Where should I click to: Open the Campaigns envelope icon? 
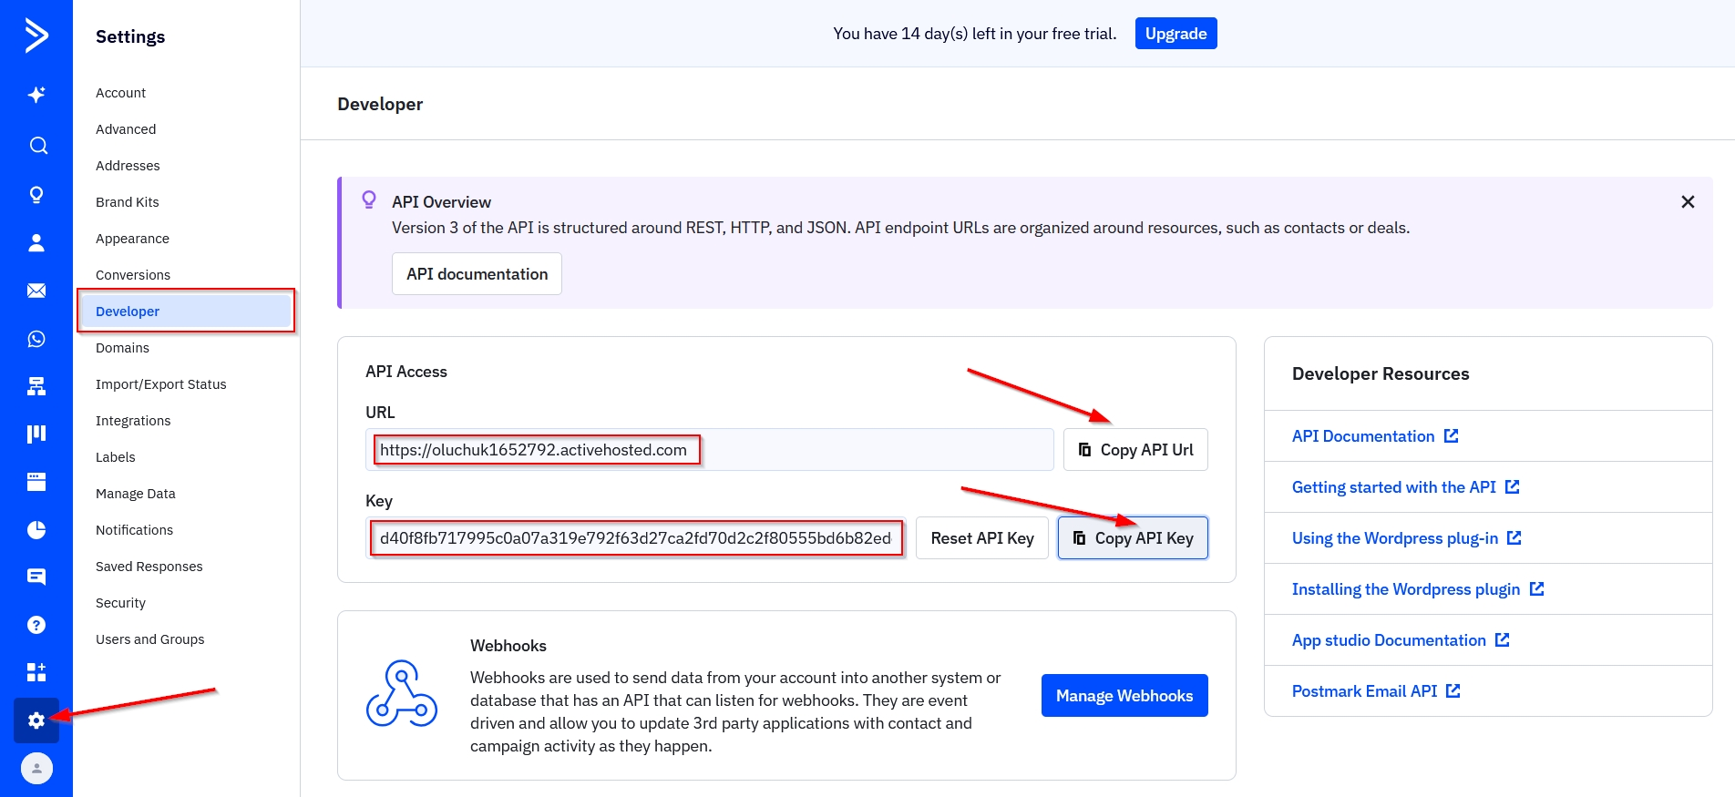36,291
